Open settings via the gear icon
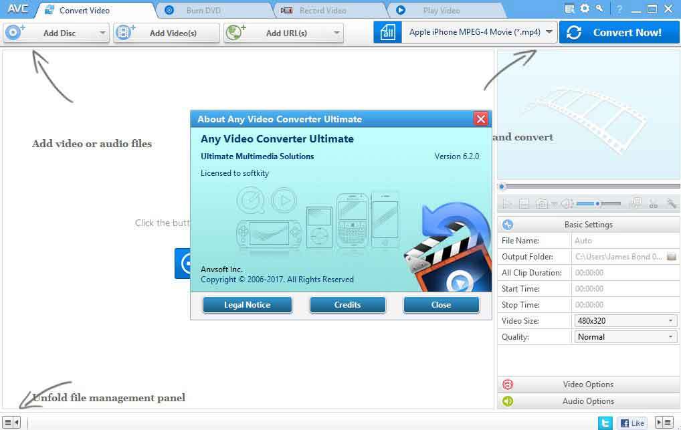 (x=585, y=9)
